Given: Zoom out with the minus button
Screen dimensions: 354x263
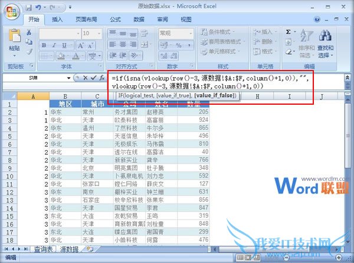Looking at the screenshot, I should (x=286, y=257).
